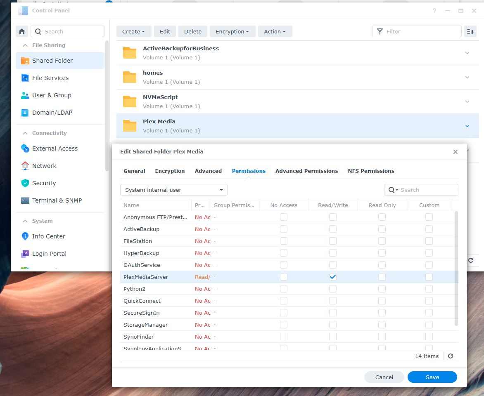Close the Edit Shared Folder dialog
The image size is (484, 396).
(455, 152)
